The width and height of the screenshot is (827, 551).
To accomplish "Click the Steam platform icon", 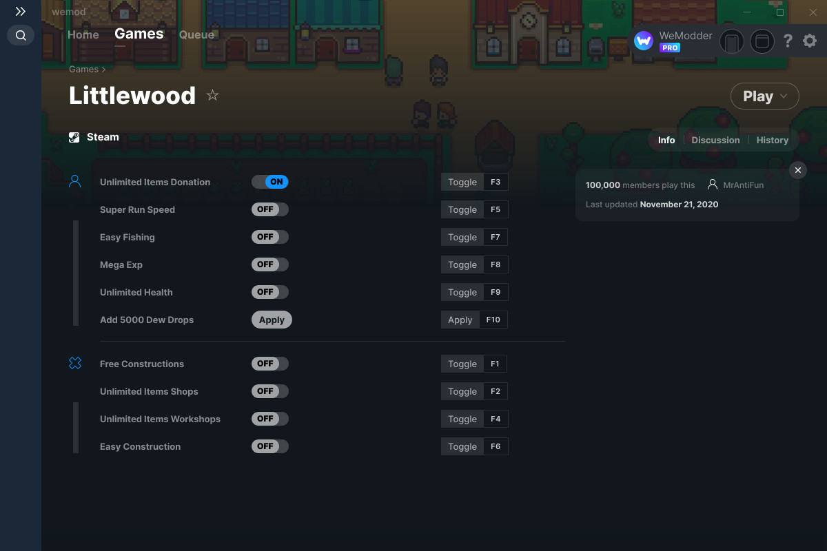I will (74, 137).
